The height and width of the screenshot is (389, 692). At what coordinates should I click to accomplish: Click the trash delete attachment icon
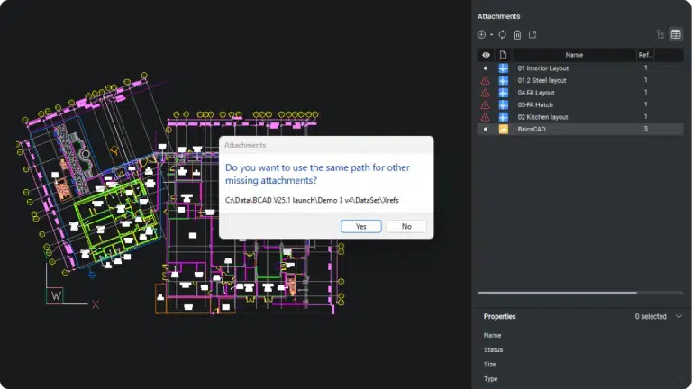pyautogui.click(x=517, y=34)
